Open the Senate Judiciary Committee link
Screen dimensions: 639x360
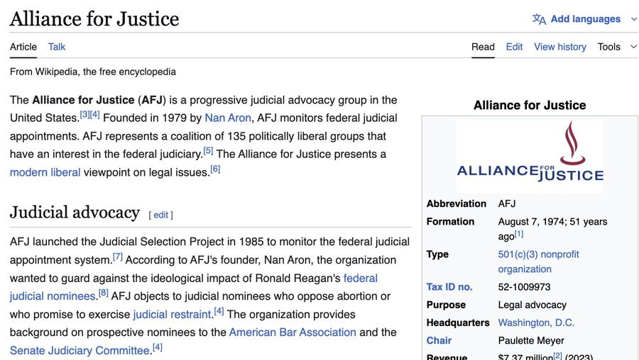[80, 351]
